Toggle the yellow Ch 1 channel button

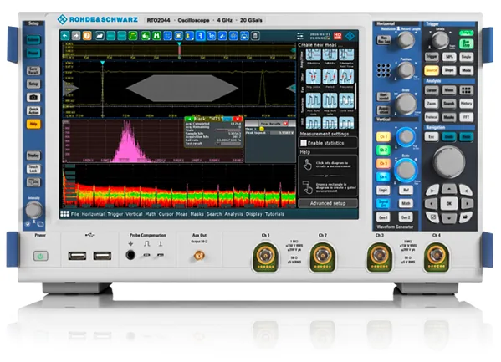point(383,137)
